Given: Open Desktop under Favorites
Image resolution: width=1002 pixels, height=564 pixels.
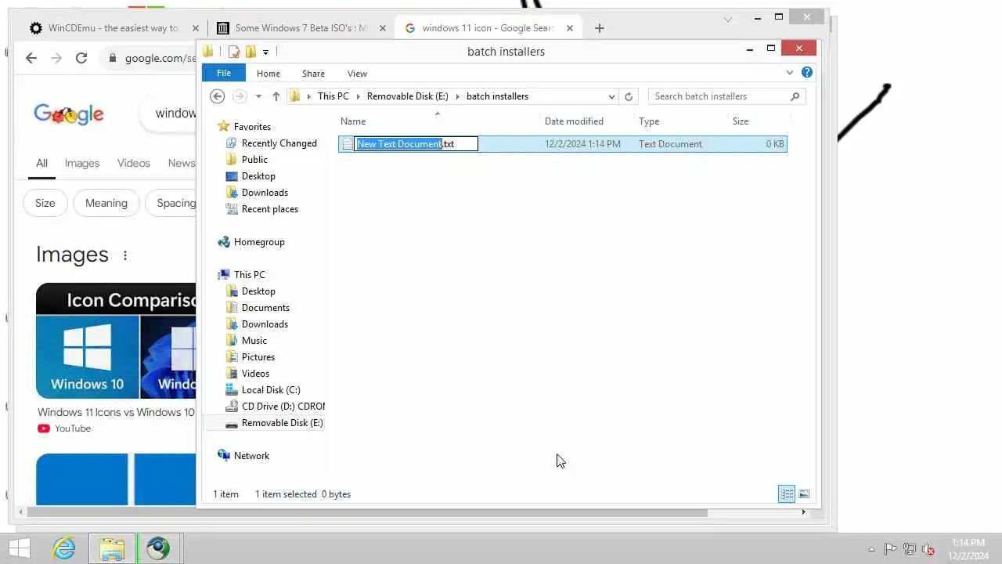Looking at the screenshot, I should point(258,176).
